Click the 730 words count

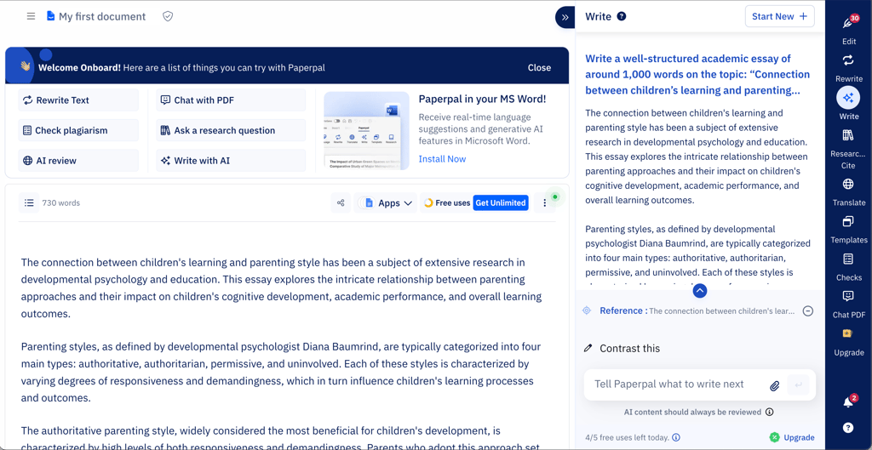point(61,202)
